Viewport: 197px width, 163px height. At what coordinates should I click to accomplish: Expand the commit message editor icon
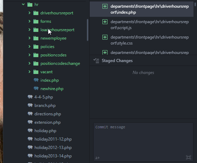(x=189, y=157)
